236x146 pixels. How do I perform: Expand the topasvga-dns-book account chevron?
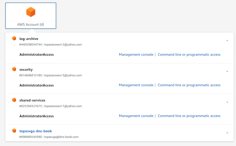[x=227, y=133]
